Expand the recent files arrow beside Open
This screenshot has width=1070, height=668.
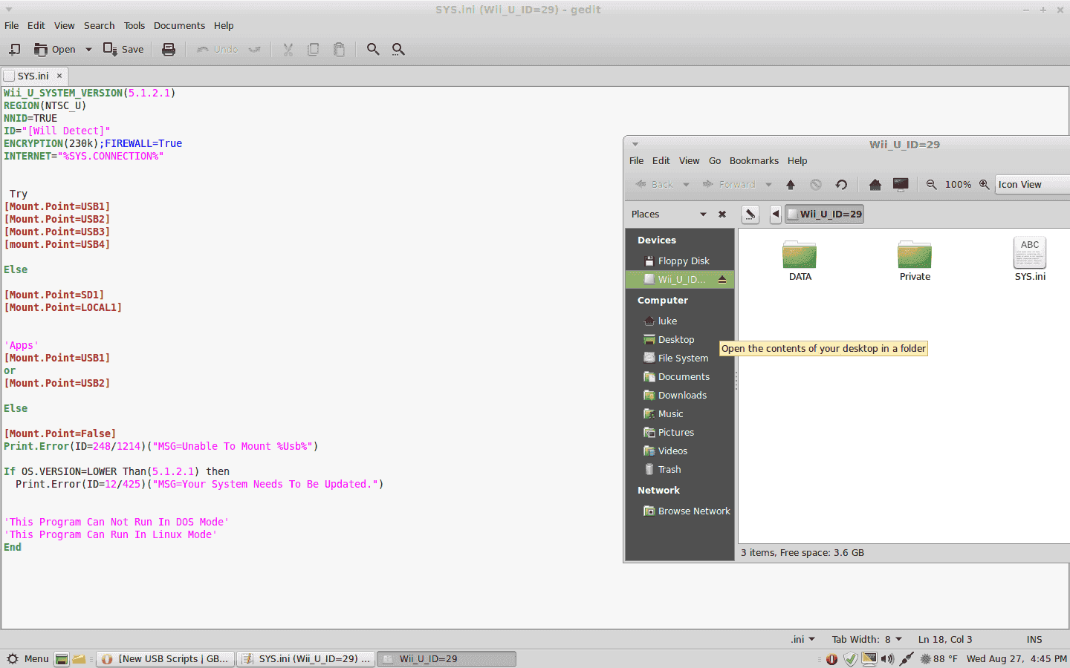click(88, 50)
